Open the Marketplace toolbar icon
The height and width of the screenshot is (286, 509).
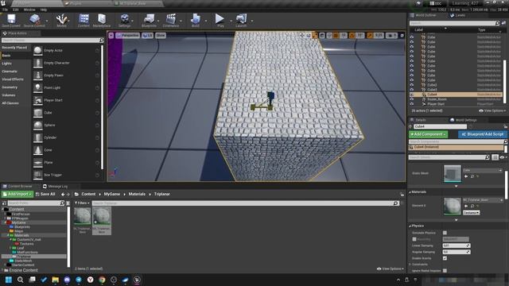[x=102, y=21]
